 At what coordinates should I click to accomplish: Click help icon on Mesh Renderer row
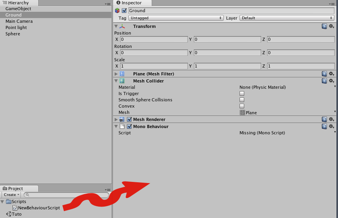(x=324, y=119)
